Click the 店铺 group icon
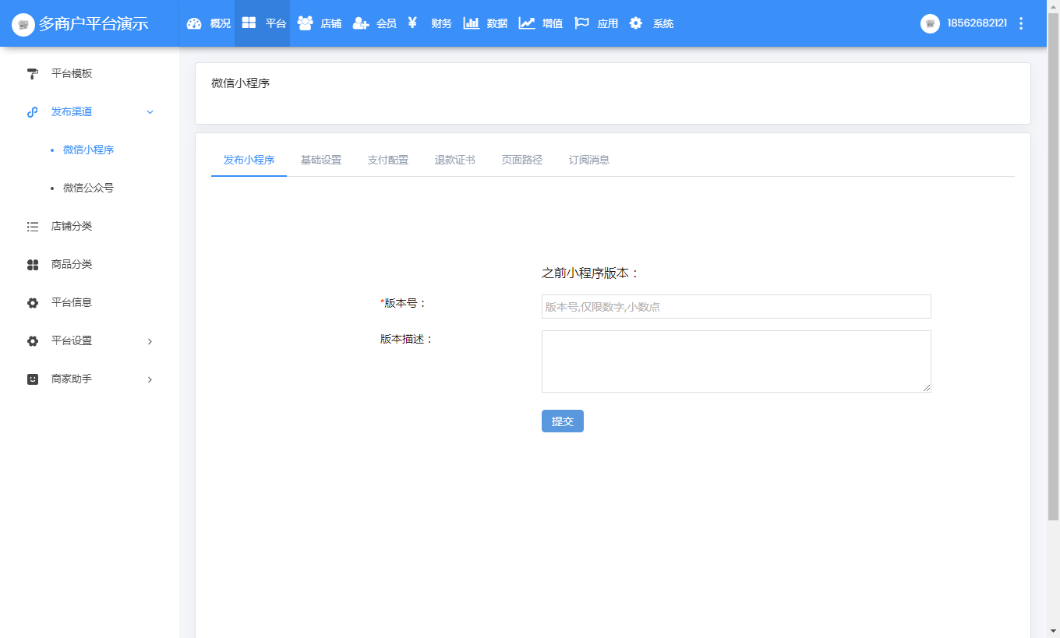This screenshot has height=638, width=1060. (x=305, y=23)
